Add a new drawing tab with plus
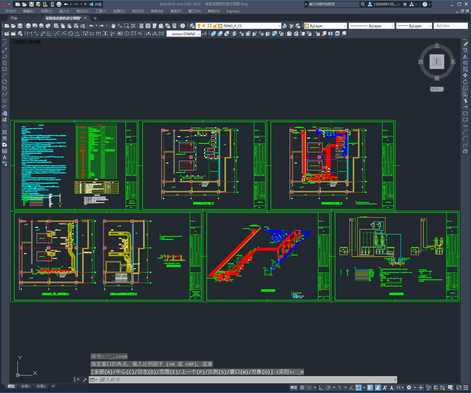Viewport: 471px width, 393px height. click(95, 18)
